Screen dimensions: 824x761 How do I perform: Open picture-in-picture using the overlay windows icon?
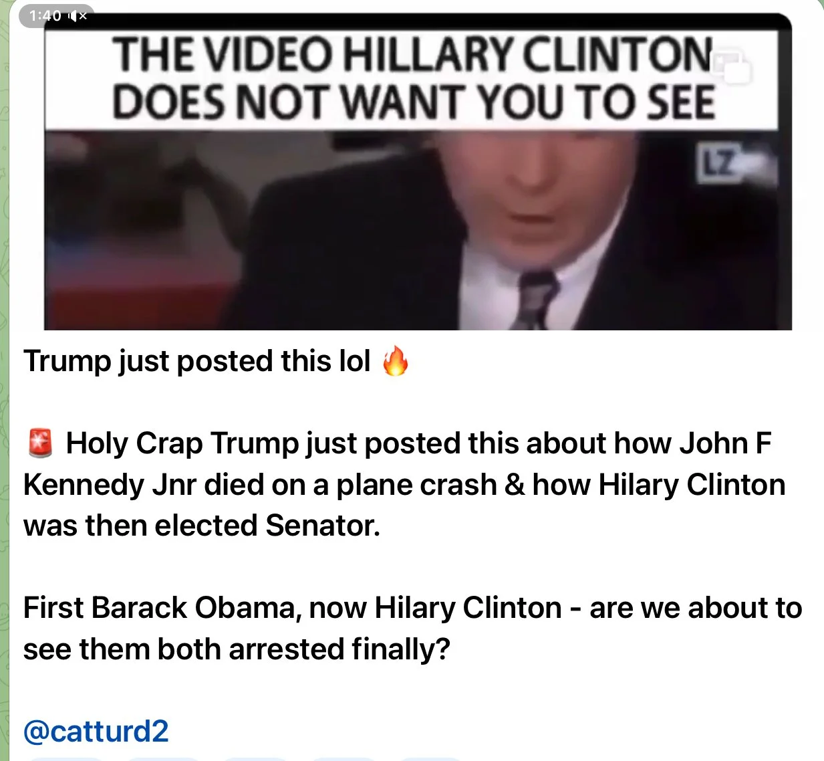click(x=733, y=66)
